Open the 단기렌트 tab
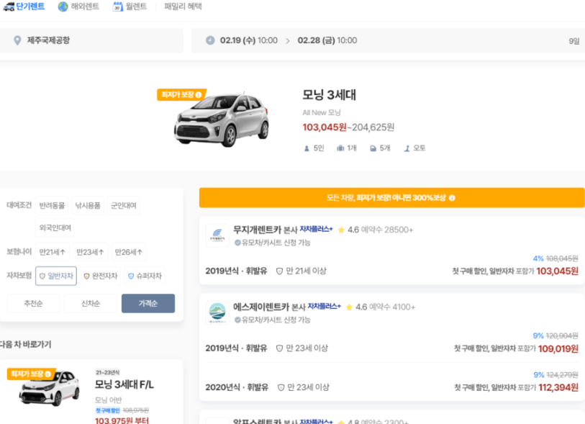Viewport: 585px width, 424px height. [x=24, y=6]
